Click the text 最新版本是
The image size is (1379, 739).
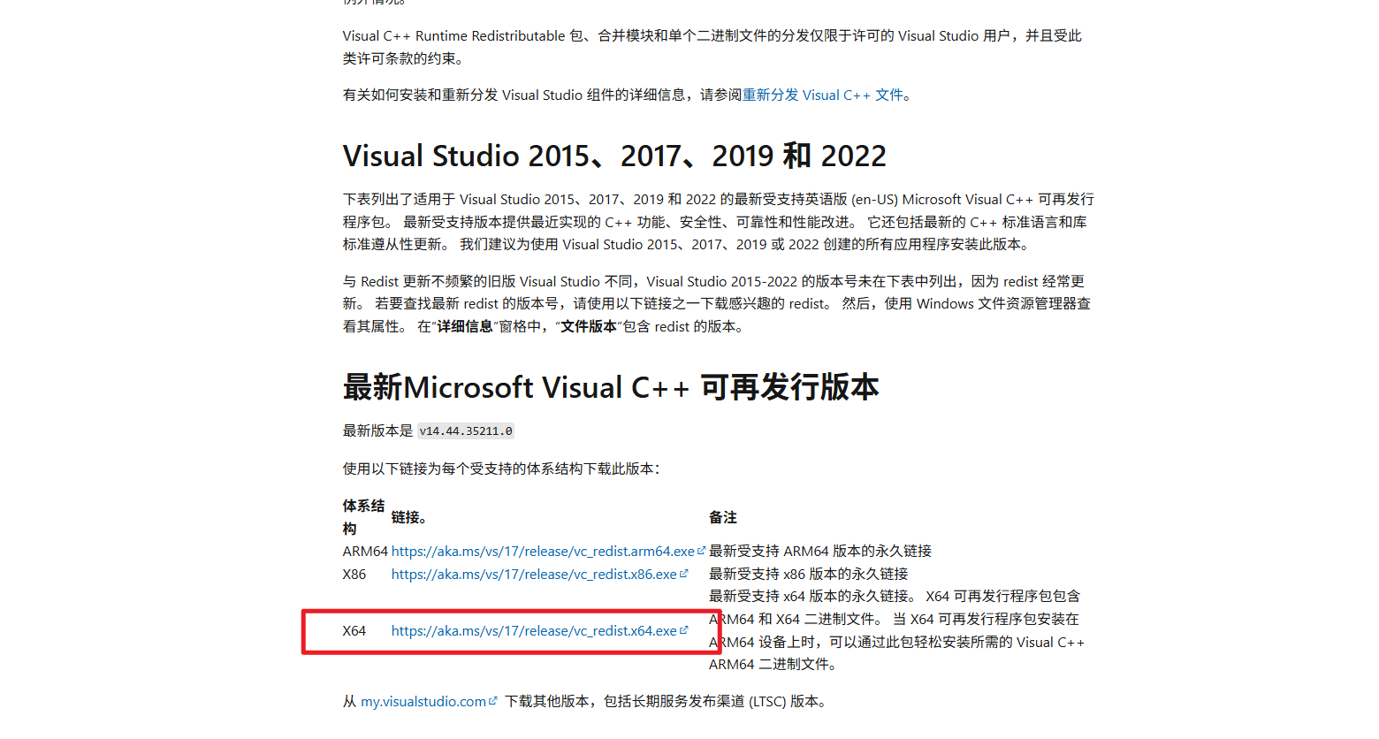click(x=377, y=430)
